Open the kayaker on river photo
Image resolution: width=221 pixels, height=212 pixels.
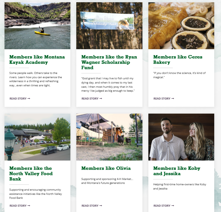pos(37,26)
